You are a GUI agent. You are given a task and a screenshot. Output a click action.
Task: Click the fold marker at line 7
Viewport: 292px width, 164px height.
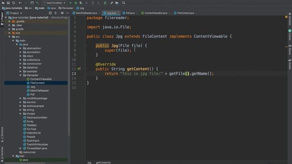[85, 46]
